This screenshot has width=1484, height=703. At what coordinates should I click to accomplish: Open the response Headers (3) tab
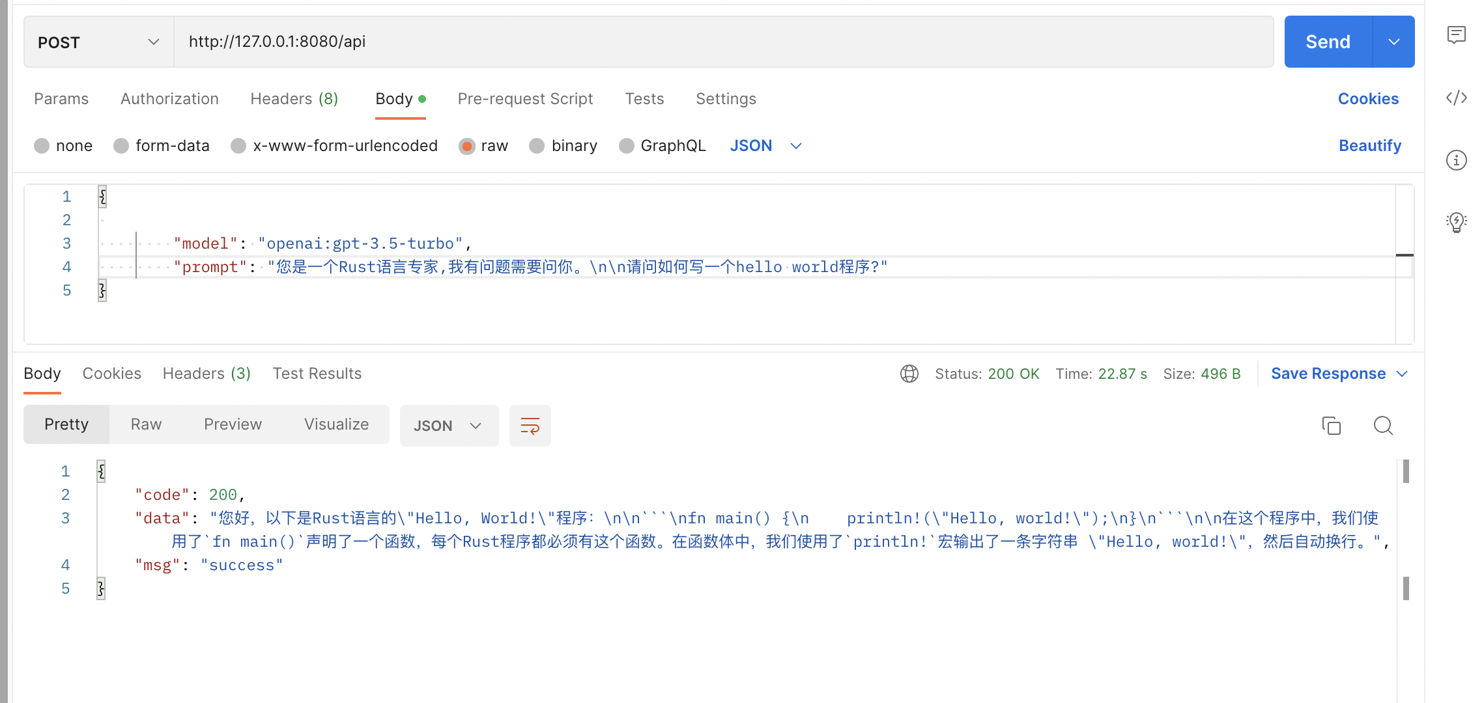click(x=207, y=374)
